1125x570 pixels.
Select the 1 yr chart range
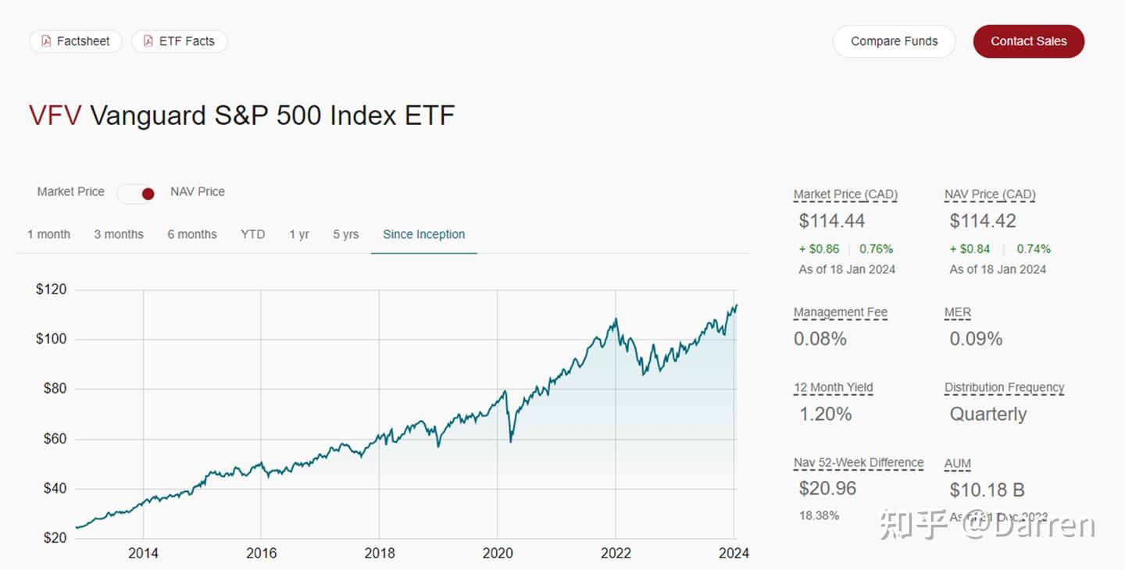click(x=298, y=233)
